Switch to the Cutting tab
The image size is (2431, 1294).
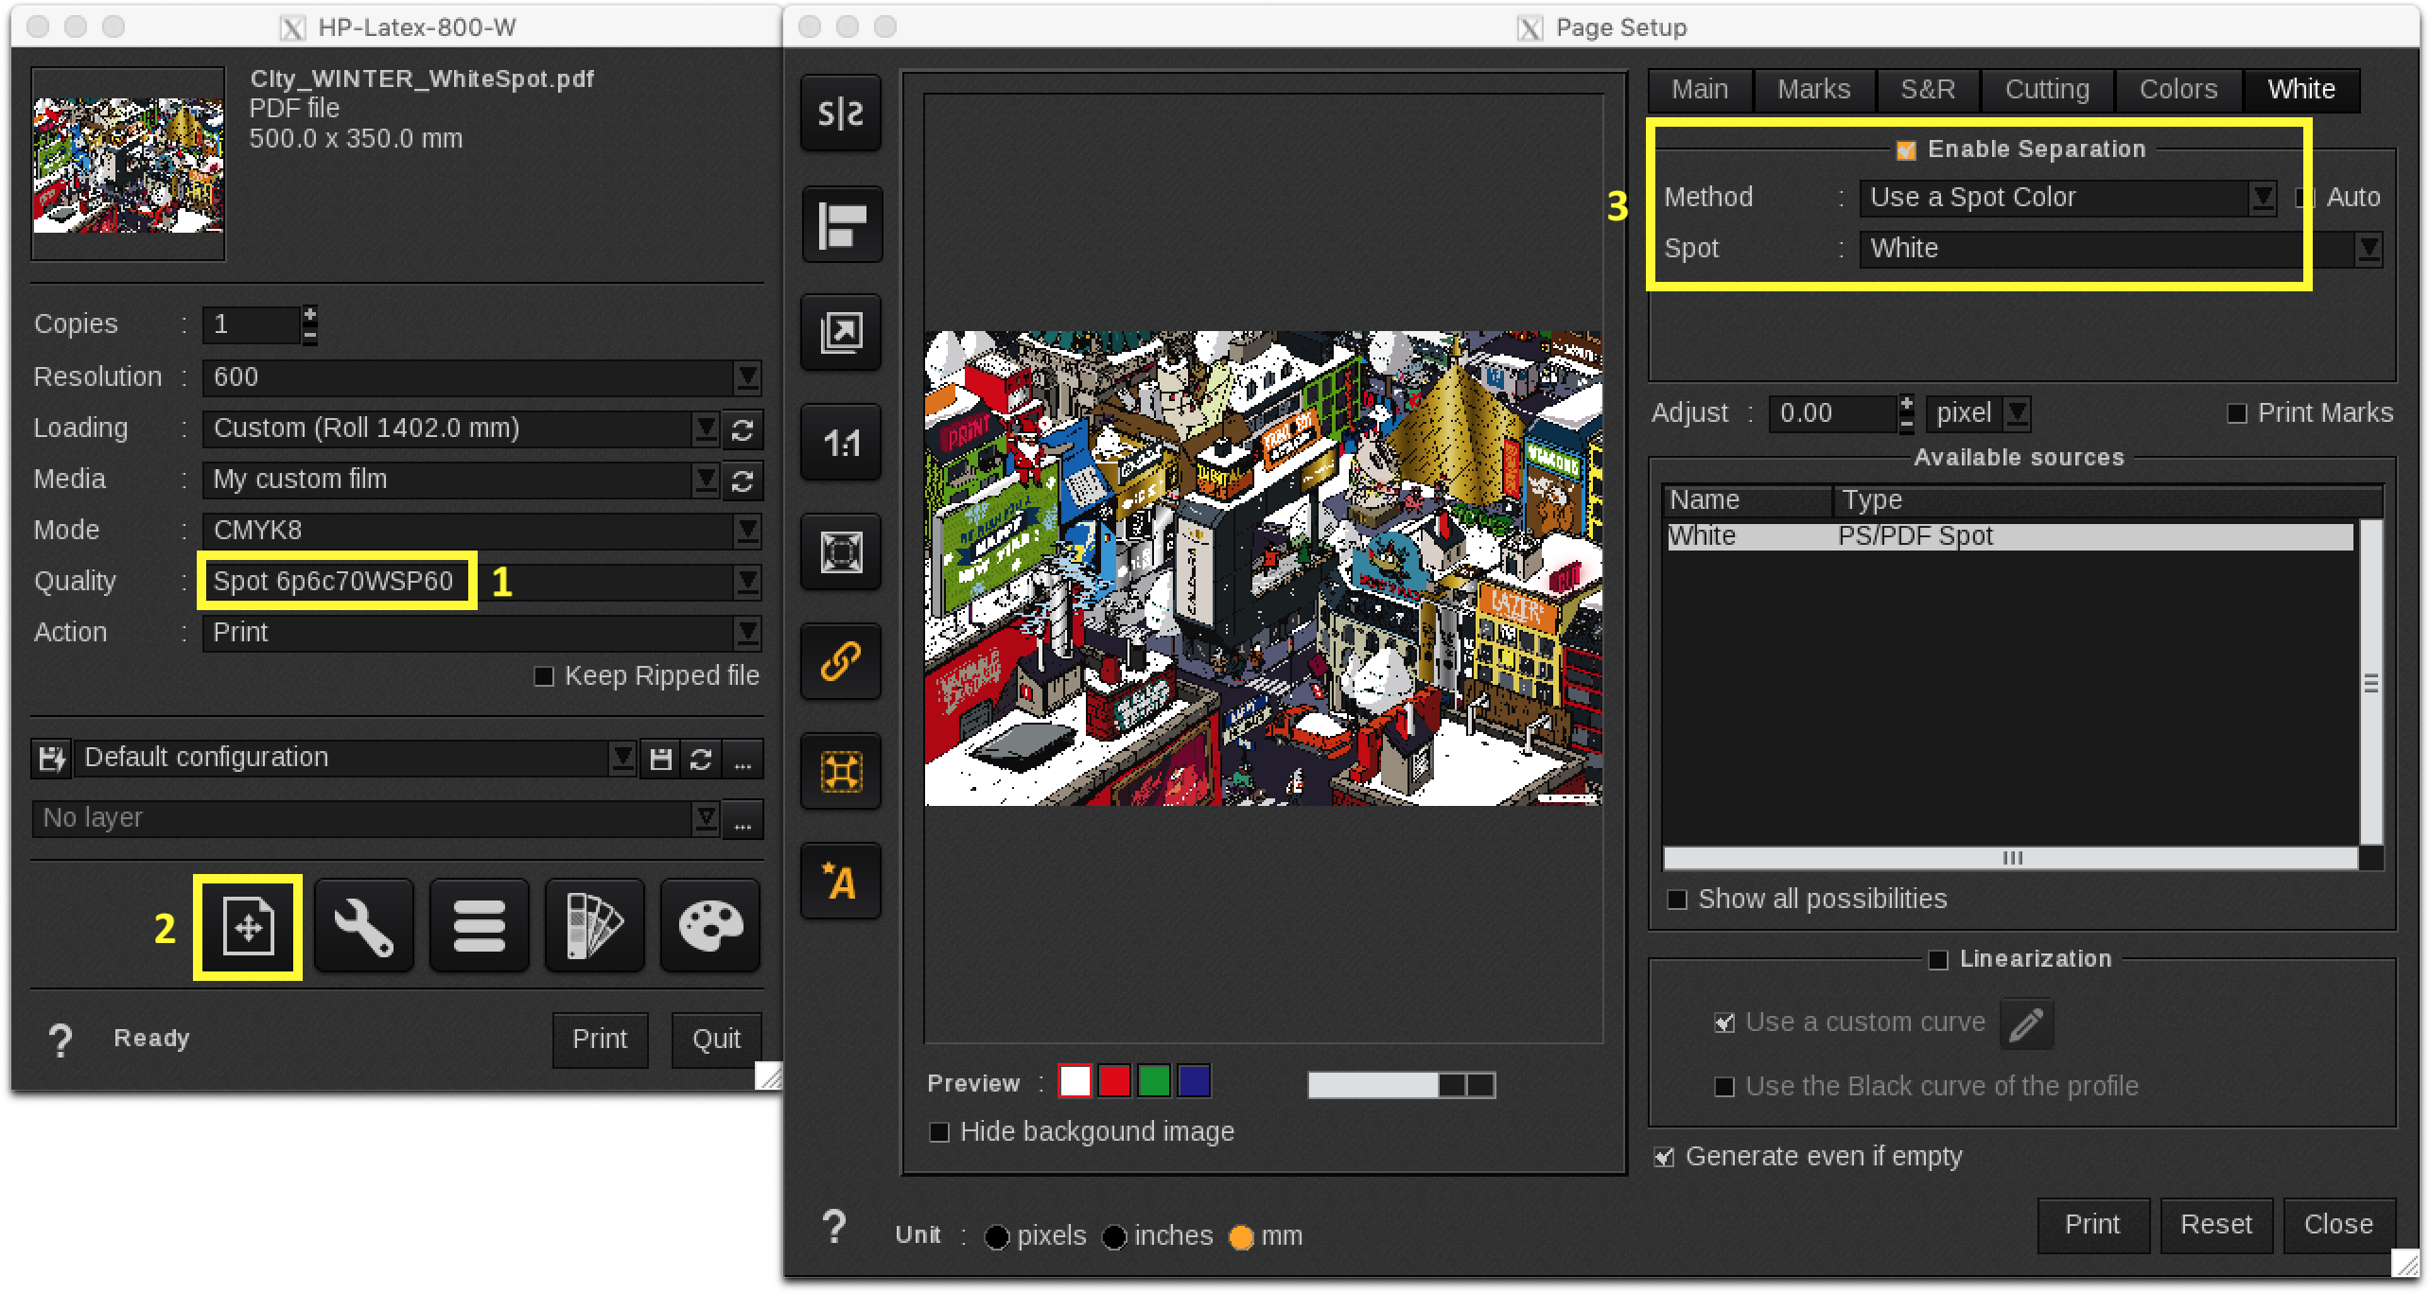pyautogui.click(x=2046, y=88)
